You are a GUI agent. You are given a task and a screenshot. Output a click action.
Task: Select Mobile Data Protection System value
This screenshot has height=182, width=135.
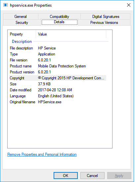click(x=62, y=66)
